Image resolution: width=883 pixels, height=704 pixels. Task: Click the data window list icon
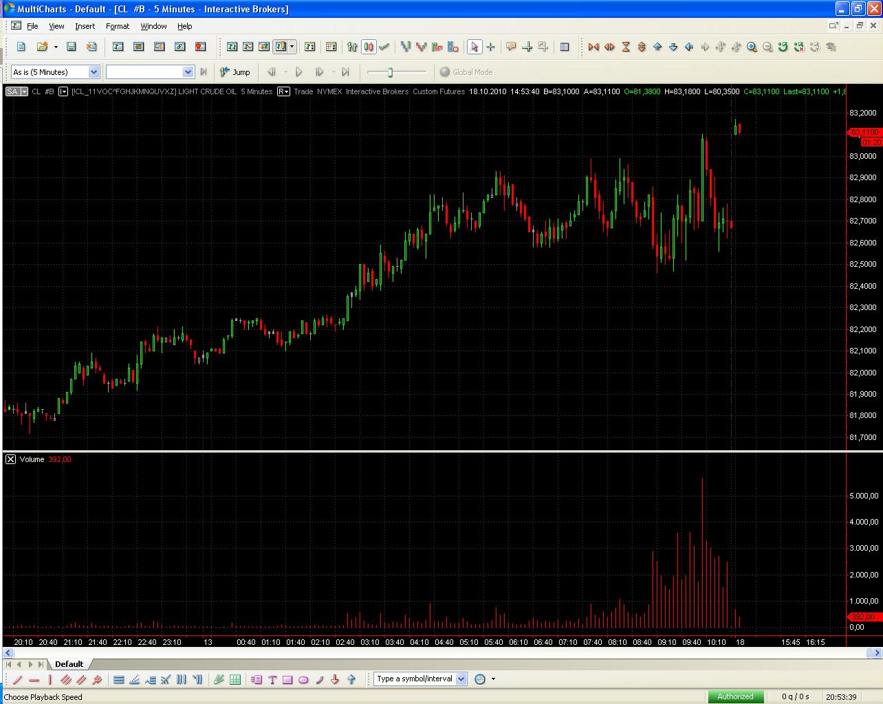[565, 47]
